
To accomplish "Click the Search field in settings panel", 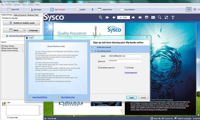I will tap(16, 42).
